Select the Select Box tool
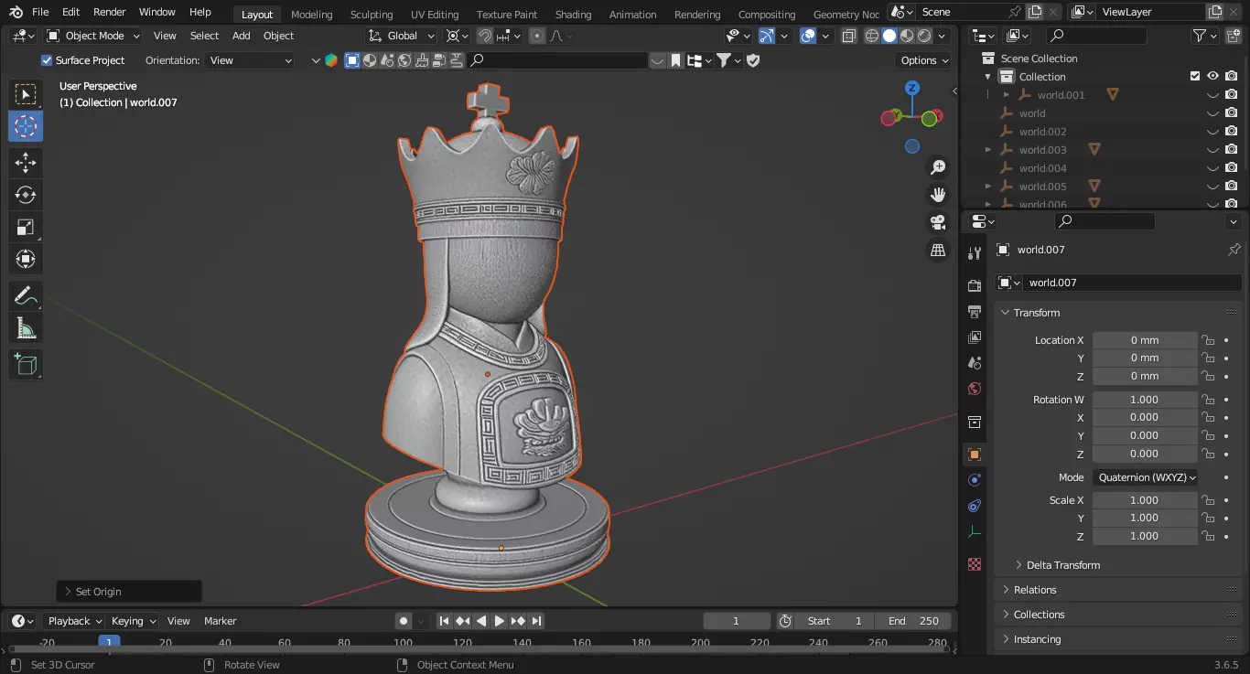The width and height of the screenshot is (1250, 674). 26,94
